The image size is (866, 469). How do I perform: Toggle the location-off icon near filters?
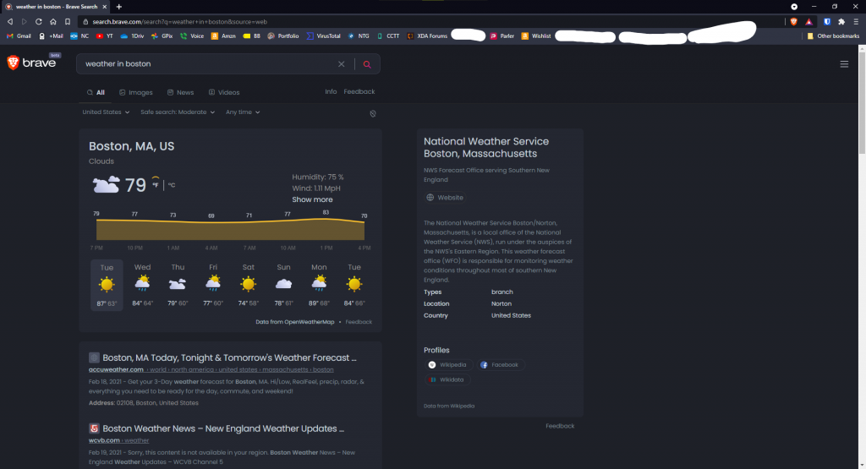click(373, 114)
